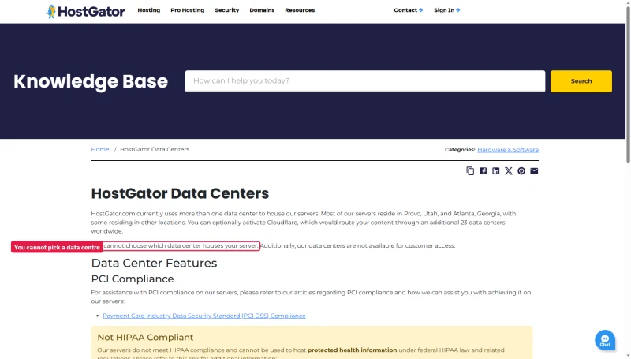
Task: Click the HostGator Data Centers breadcrumb text
Action: [x=155, y=149]
